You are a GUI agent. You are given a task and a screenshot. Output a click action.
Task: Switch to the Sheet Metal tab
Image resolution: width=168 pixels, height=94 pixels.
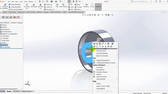pyautogui.click(x=12, y=12)
